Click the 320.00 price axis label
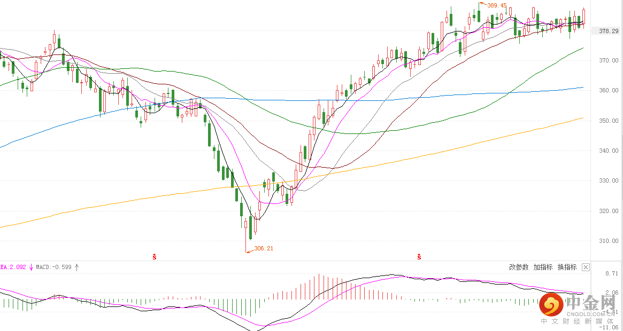 click(x=609, y=211)
